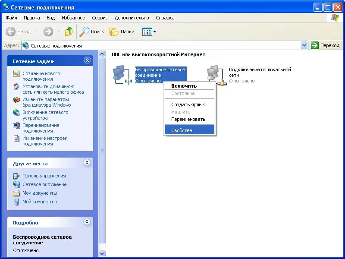Click the Windows logo flag icon

[x=335, y=18]
